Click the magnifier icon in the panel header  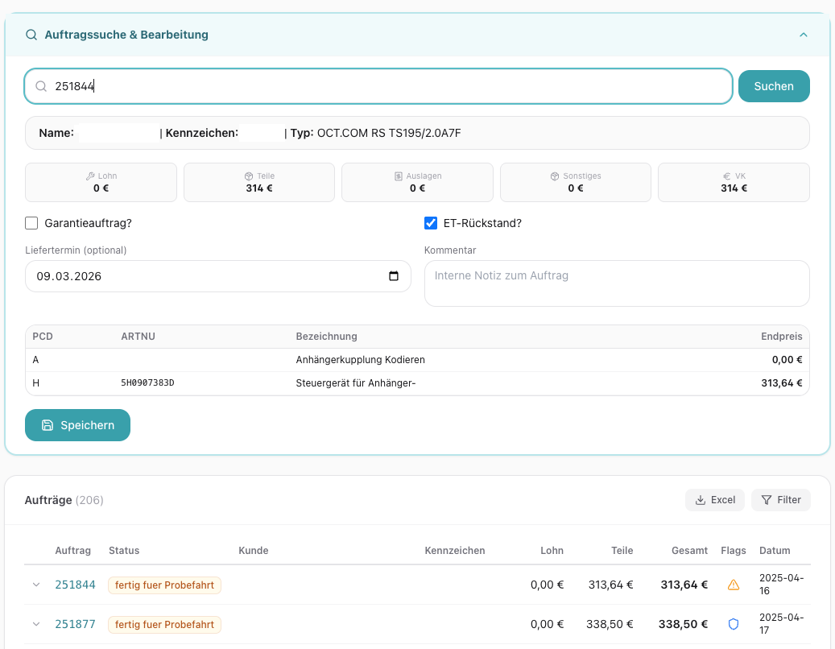31,35
